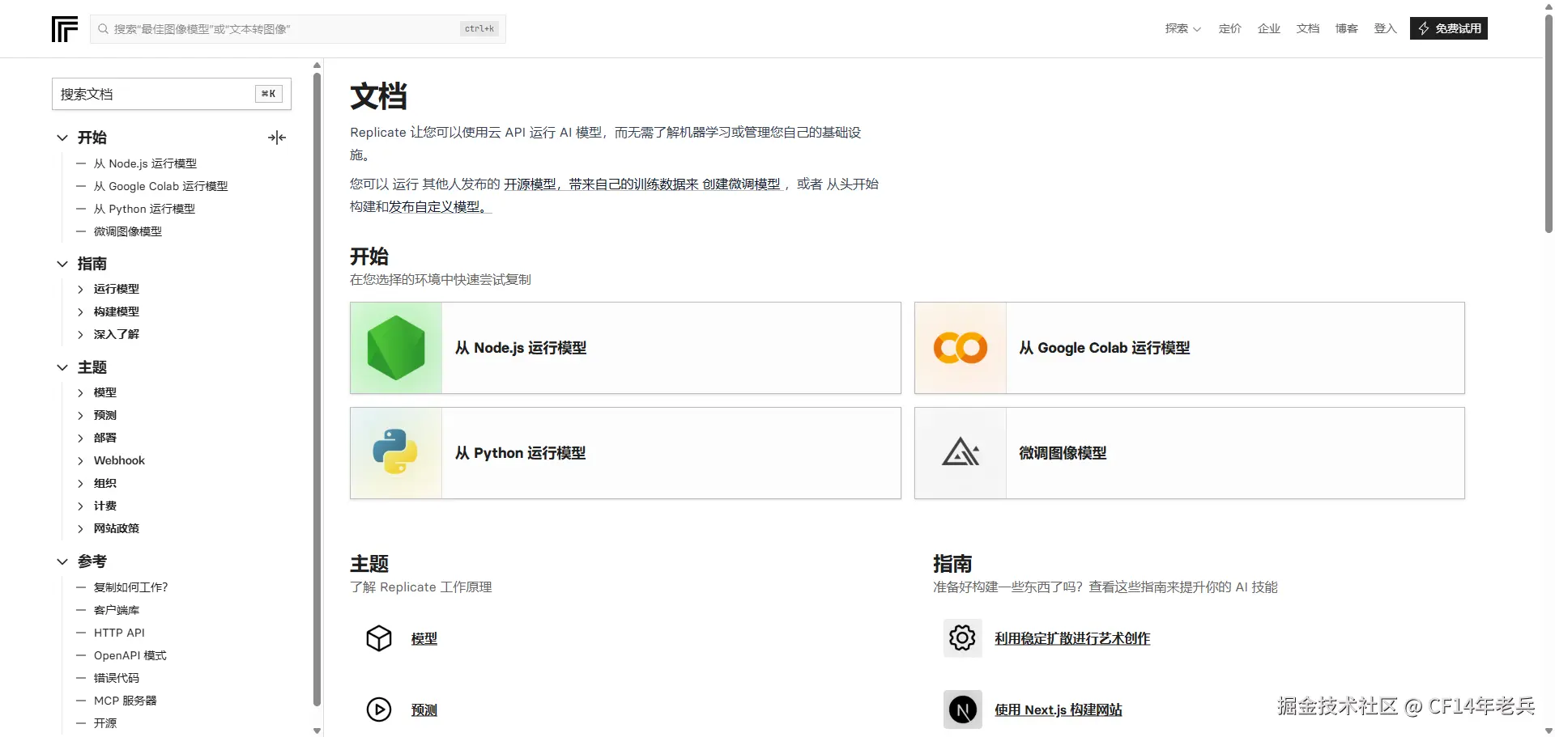Expand the 部署 topic in sidebar
Image resolution: width=1555 pixels, height=737 pixels.
pos(80,438)
